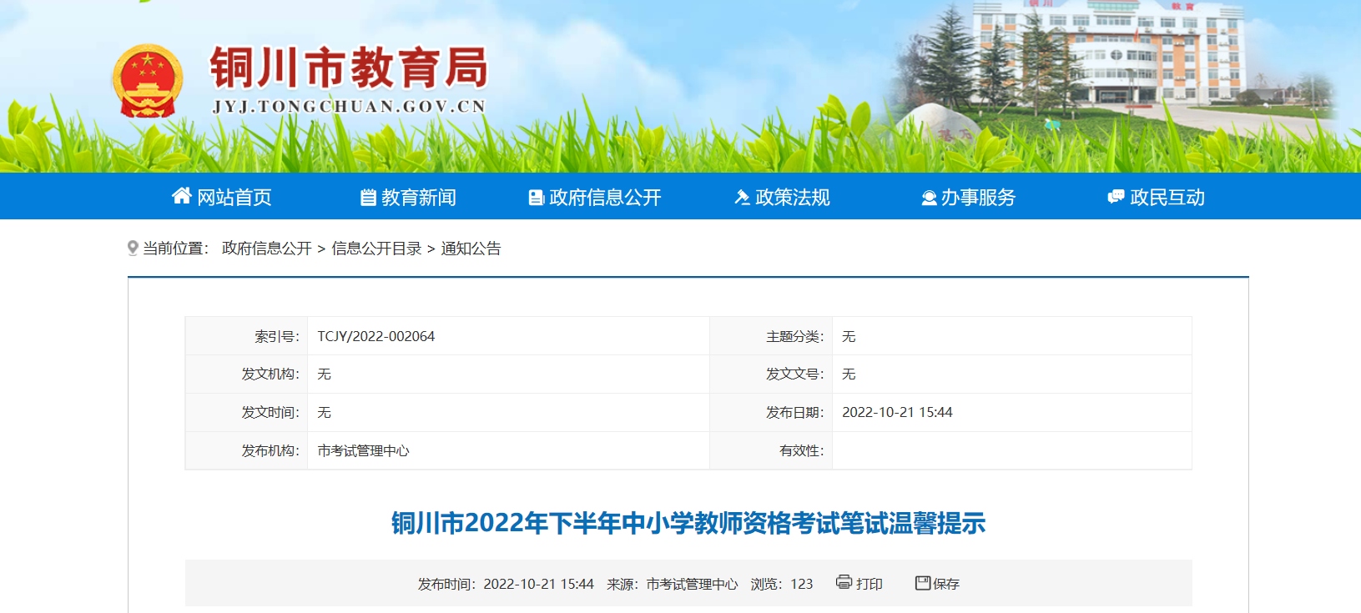This screenshot has width=1361, height=613.
Task: Click the national emblem logo
Action: pos(148,81)
